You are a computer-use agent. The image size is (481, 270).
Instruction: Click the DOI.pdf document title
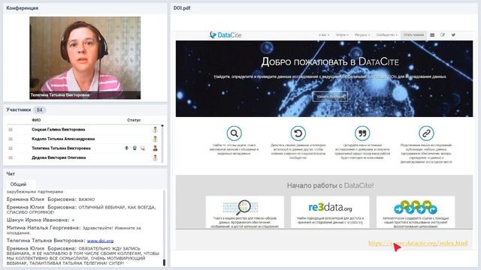point(182,8)
